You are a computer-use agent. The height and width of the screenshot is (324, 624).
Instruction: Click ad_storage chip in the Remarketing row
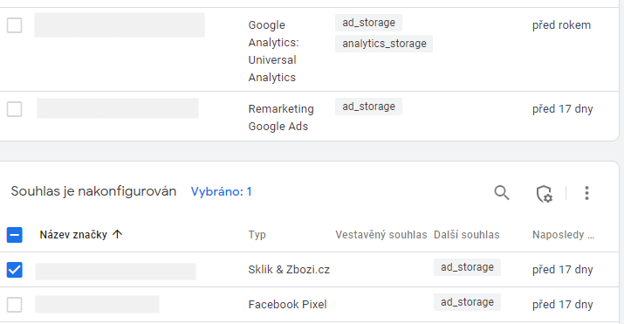coord(368,107)
